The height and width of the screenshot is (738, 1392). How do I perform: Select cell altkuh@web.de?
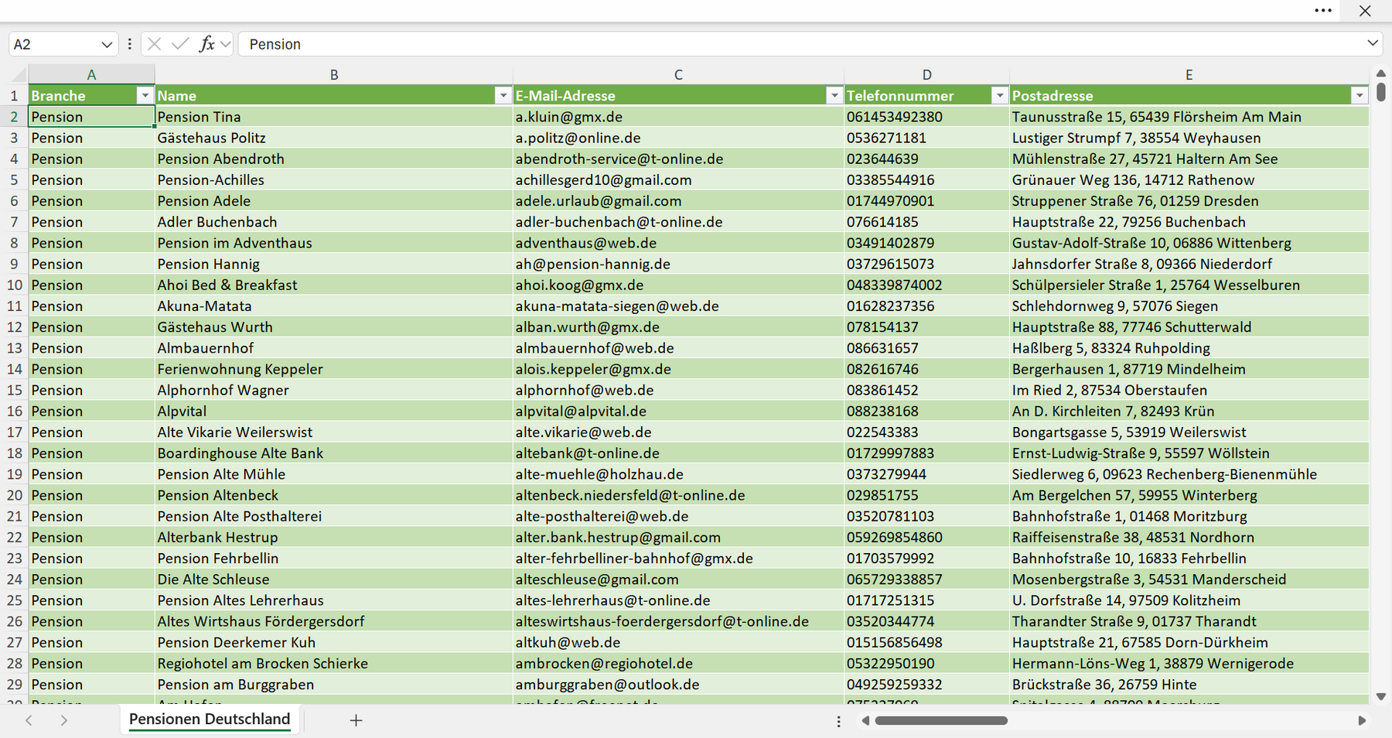click(678, 642)
